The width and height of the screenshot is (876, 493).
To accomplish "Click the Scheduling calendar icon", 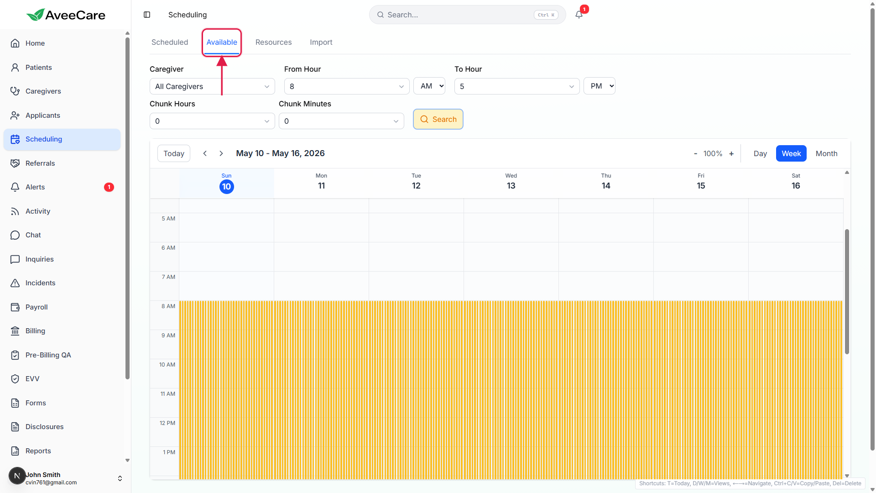I will tap(15, 139).
